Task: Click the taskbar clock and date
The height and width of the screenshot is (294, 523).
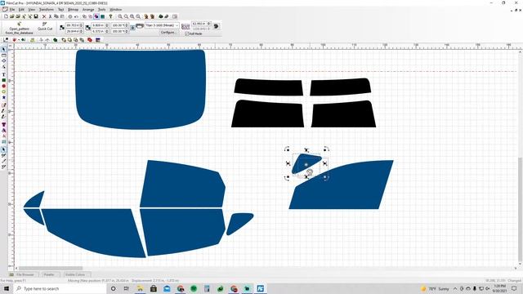Action: (x=499, y=288)
